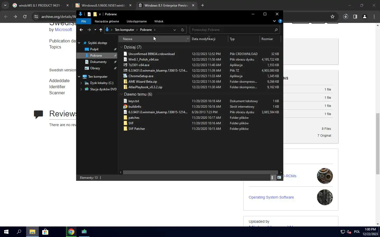Open new Chrome tab

[203, 5]
